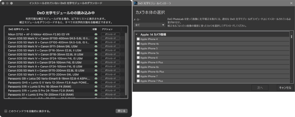Click status icon for Panasonic GH5 Lumix row
The width and height of the screenshot is (295, 117).
click(96, 83)
